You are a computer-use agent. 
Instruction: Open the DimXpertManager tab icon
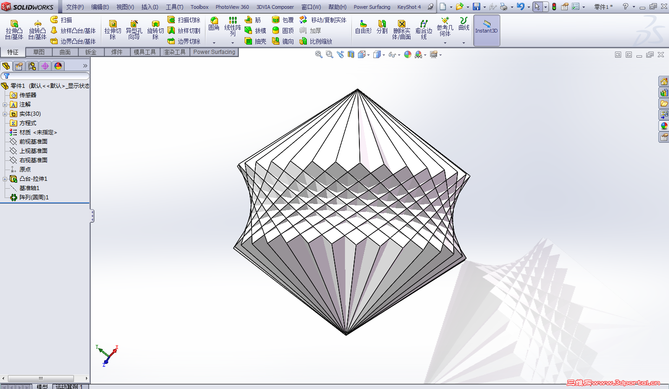(45, 66)
